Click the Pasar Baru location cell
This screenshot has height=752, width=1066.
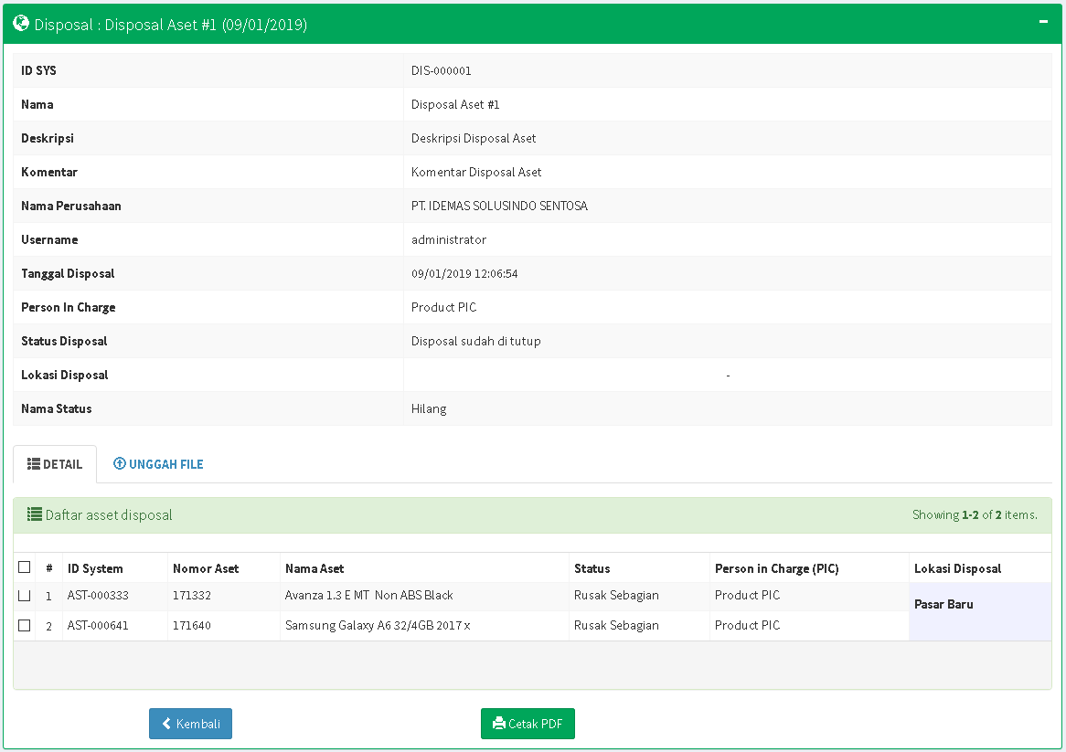[980, 611]
